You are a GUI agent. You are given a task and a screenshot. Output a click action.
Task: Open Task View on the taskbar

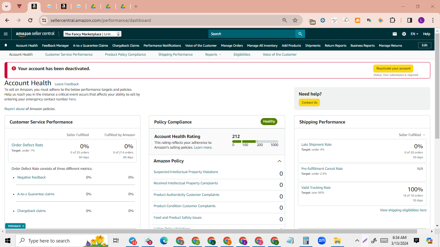click(116, 241)
